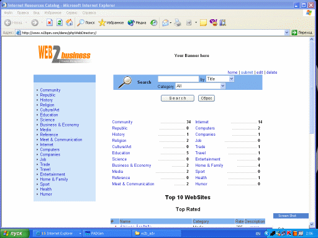
Task: Click the URL address bar field
Action: (x=153, y=33)
